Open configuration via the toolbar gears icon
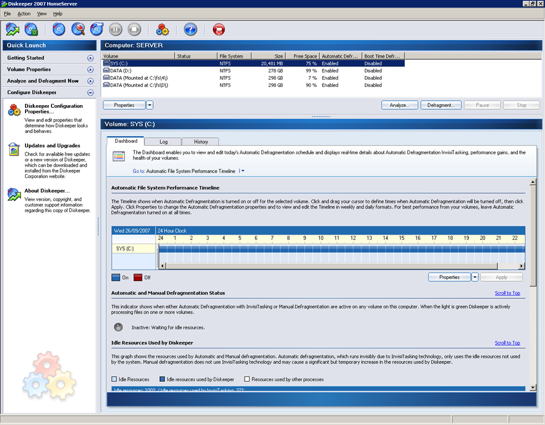 162,29
